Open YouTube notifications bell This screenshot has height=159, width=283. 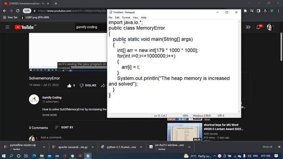(x=258, y=27)
